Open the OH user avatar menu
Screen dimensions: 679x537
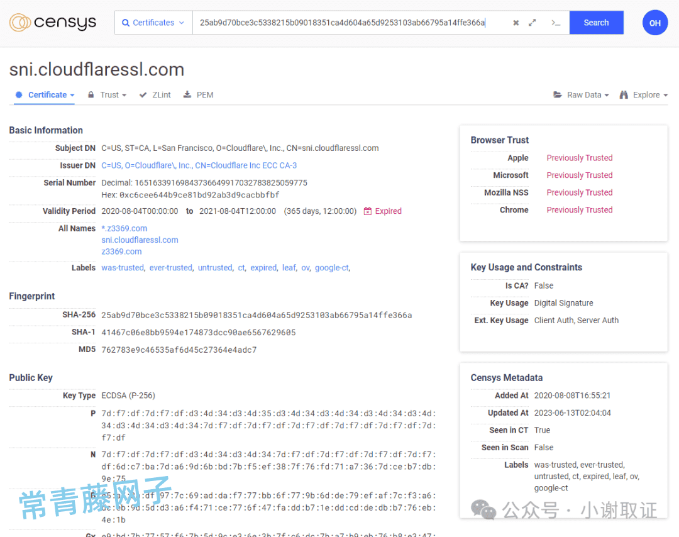pyautogui.click(x=654, y=23)
